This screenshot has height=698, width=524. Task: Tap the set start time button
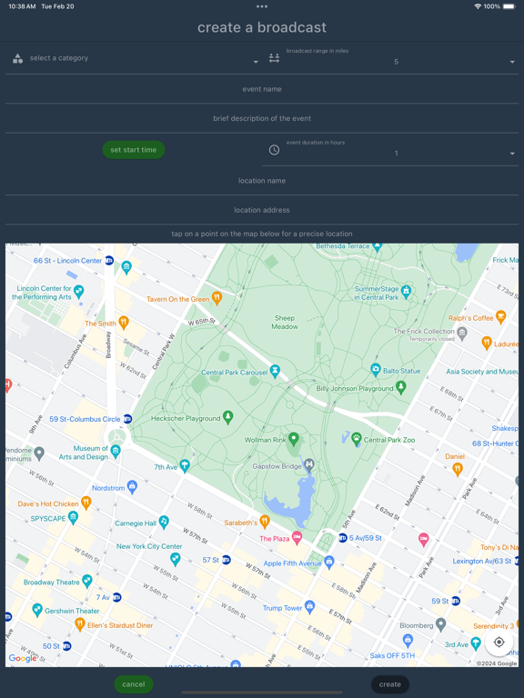click(x=134, y=150)
